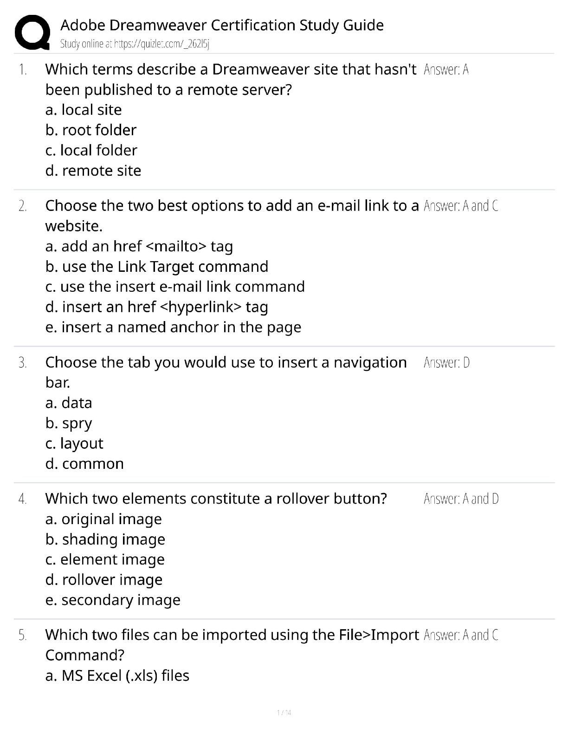
Task: Click 'c. use the insert e-mail link command'
Action: 175,287
